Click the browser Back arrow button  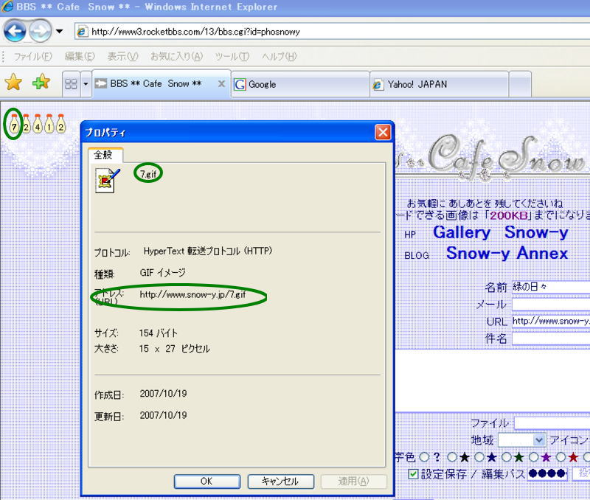coord(15,31)
